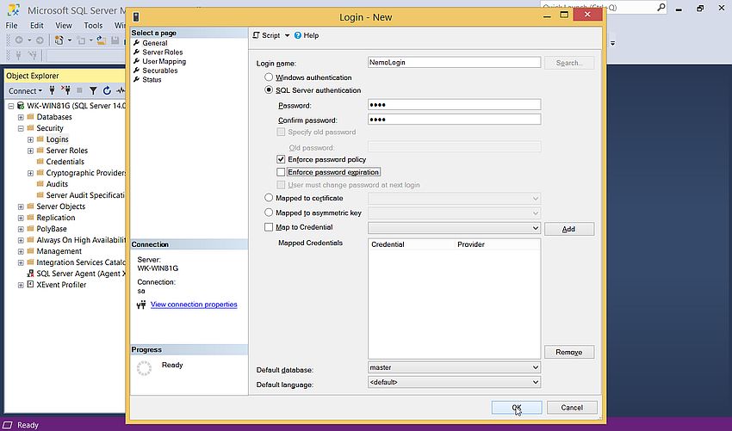
Task: Select Windows authentication radio button
Action: click(269, 77)
